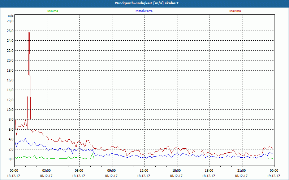
Task: Select the red 'Maxima' legend label
Action: click(x=235, y=11)
